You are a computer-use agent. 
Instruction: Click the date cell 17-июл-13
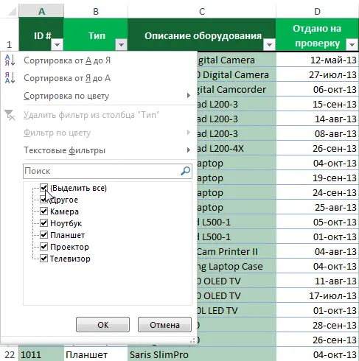[x=317, y=295]
